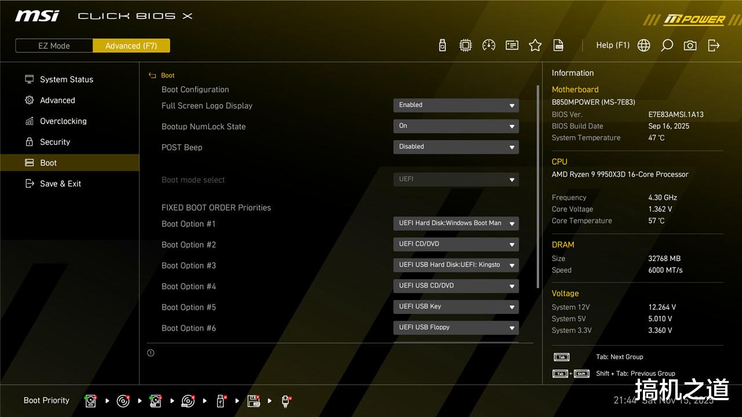The width and height of the screenshot is (742, 417).
Task: Open Boot Option #1 dropdown
Action: 456,224
